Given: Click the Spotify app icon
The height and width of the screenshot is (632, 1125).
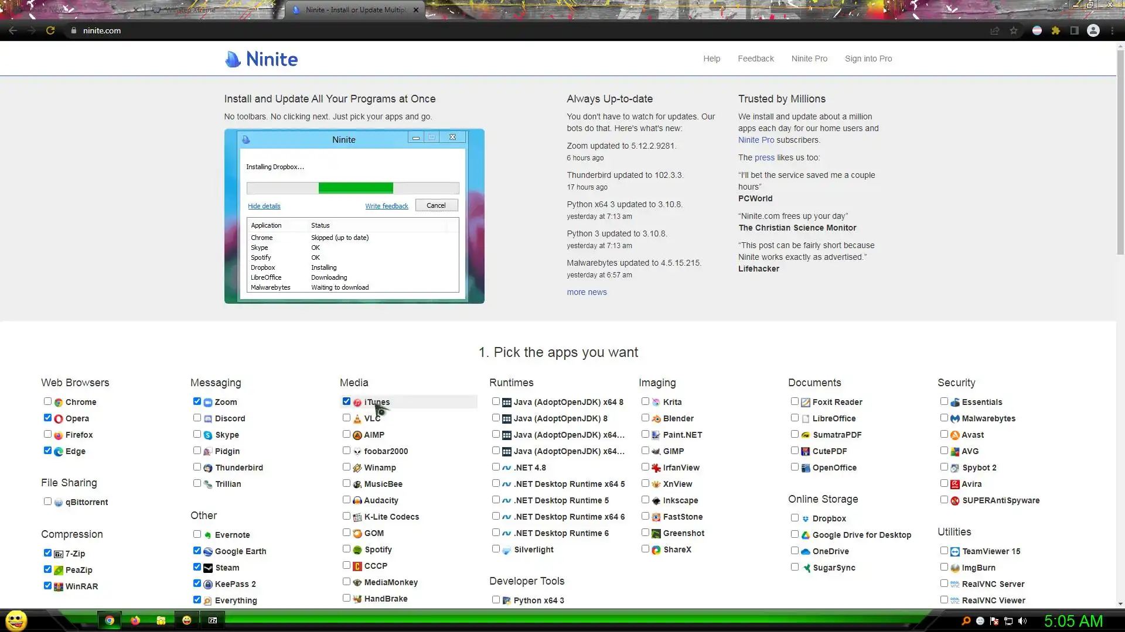Looking at the screenshot, I should (x=357, y=550).
